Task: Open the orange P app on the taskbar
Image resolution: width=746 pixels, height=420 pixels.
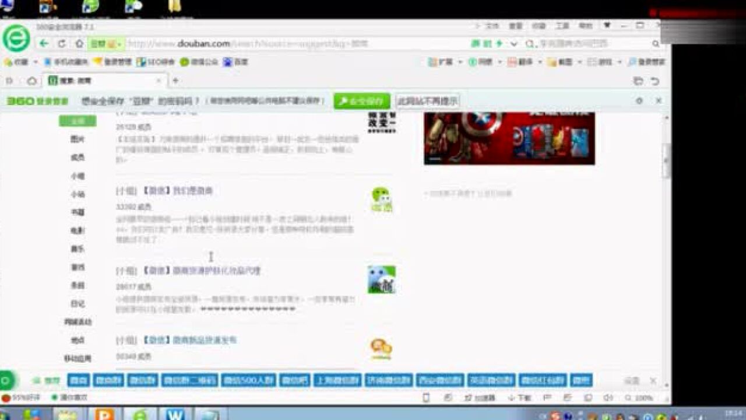Action: 105,415
